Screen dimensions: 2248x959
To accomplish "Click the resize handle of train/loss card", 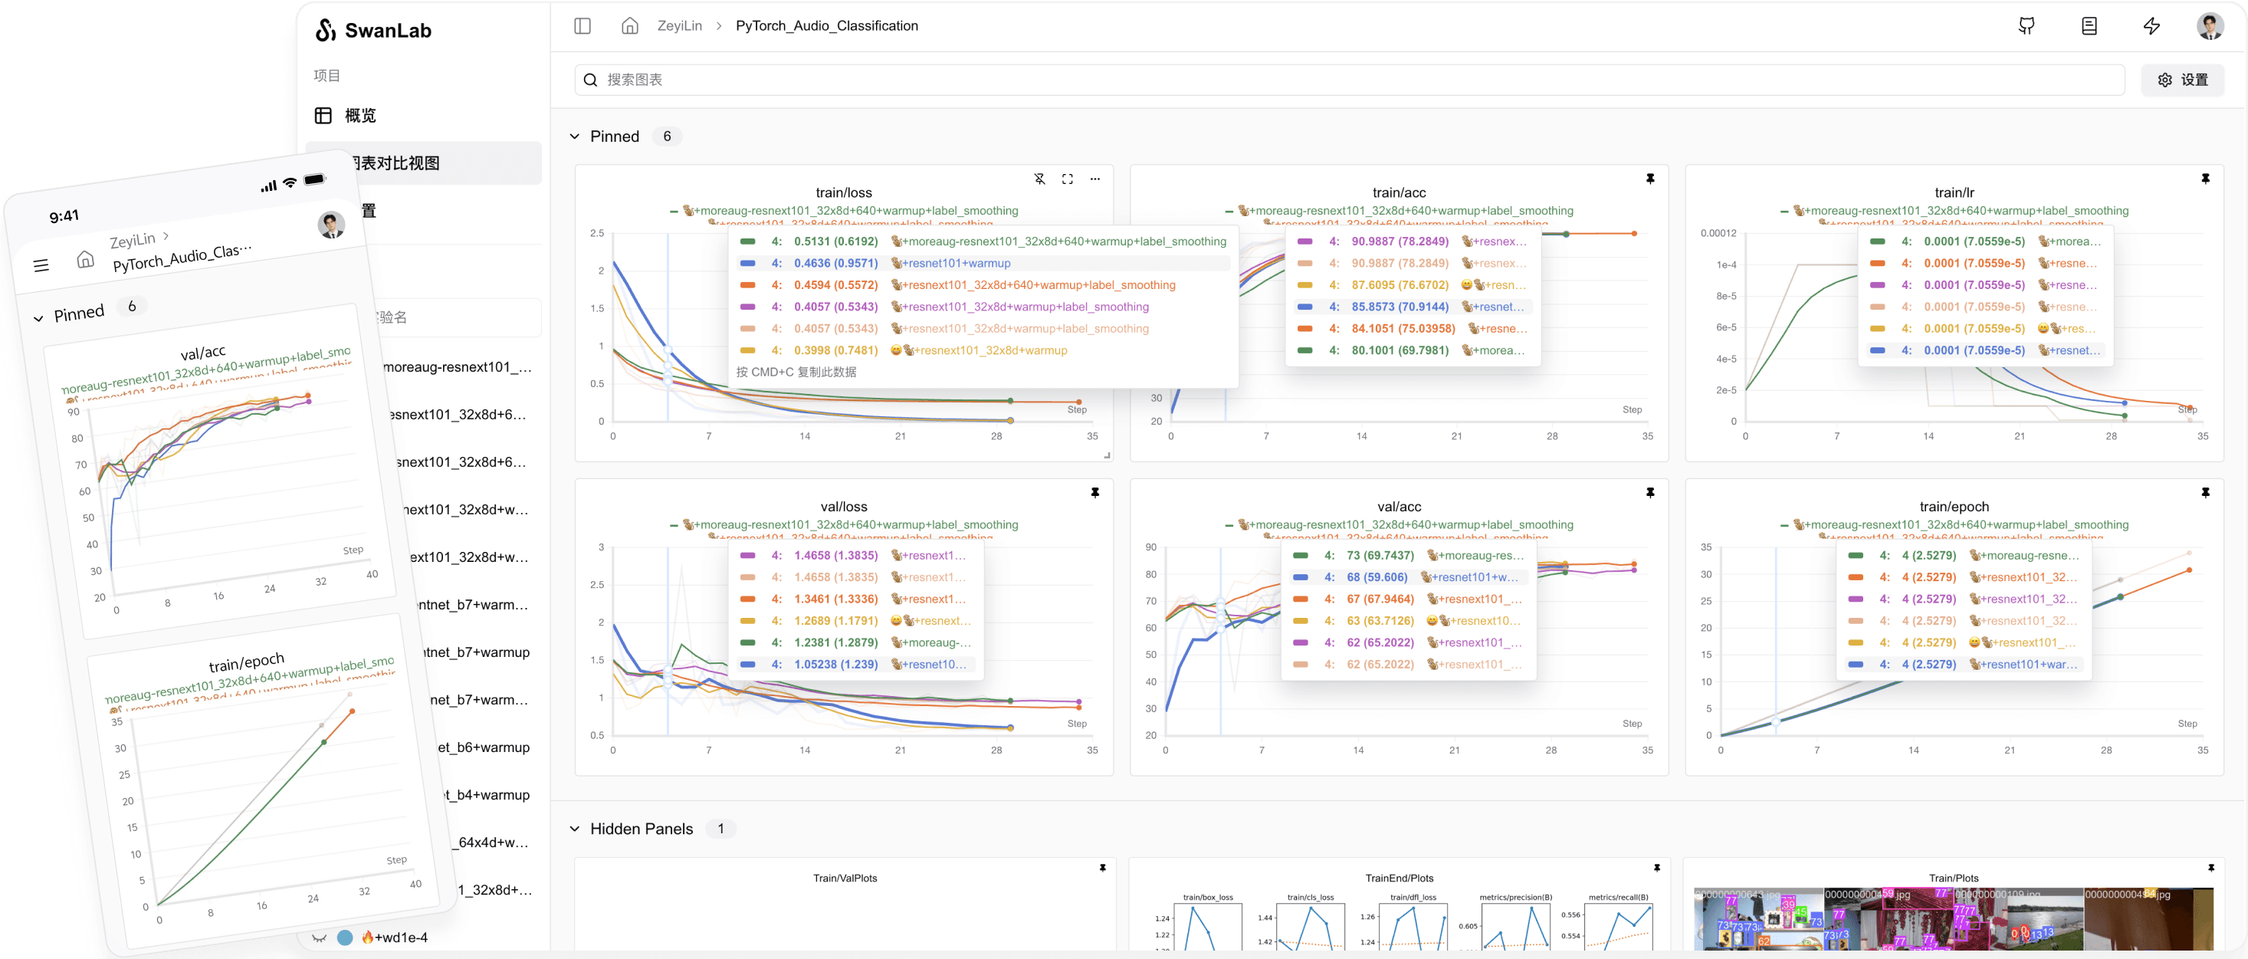I will click(1108, 455).
